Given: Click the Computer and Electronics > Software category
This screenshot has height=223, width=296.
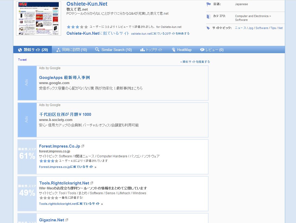Looking at the screenshot, I should (253, 18).
